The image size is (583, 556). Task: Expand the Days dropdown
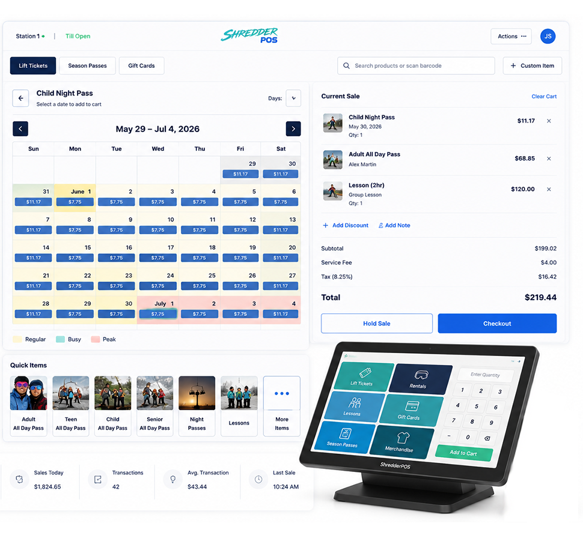tap(293, 98)
